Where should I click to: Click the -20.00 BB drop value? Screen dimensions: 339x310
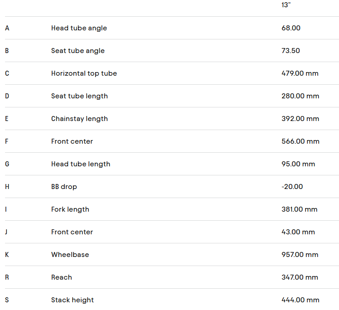(292, 187)
